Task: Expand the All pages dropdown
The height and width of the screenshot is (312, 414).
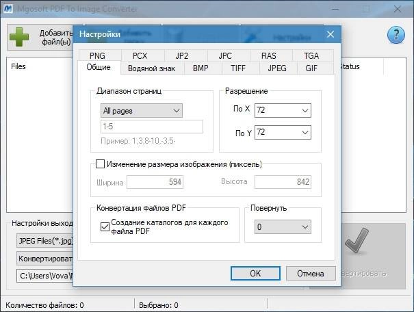Action: (141, 111)
